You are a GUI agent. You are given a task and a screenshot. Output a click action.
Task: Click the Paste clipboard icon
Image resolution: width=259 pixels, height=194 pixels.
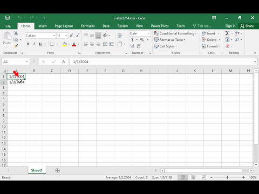tap(7, 36)
